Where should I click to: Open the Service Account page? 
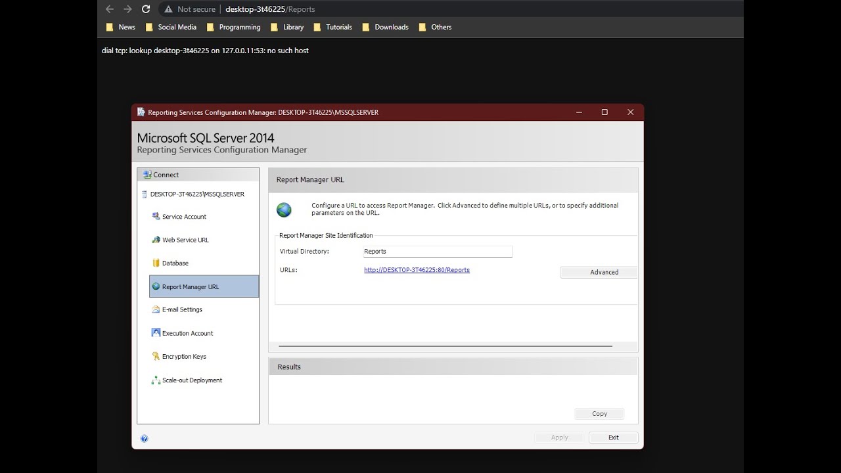pos(179,217)
